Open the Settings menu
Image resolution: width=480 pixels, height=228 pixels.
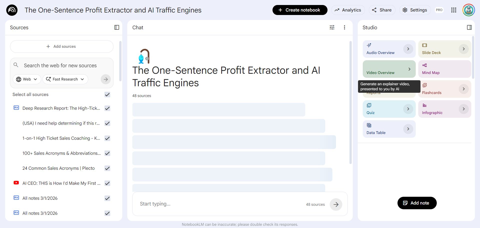(415, 10)
